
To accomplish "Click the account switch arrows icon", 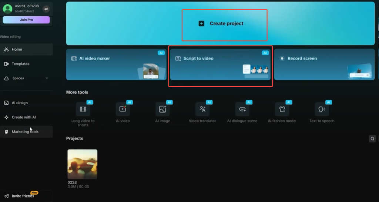I will 46,9.
